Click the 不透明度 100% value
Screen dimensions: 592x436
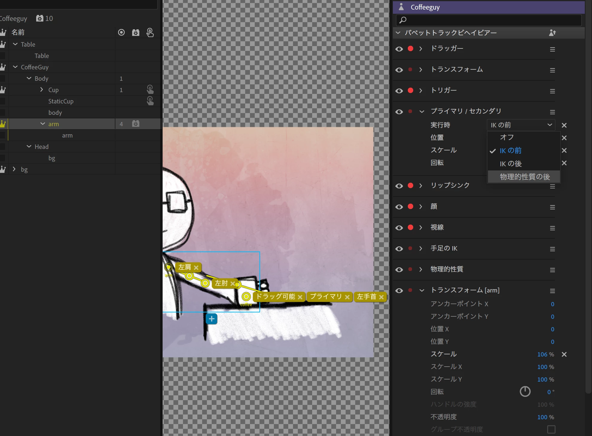click(542, 417)
